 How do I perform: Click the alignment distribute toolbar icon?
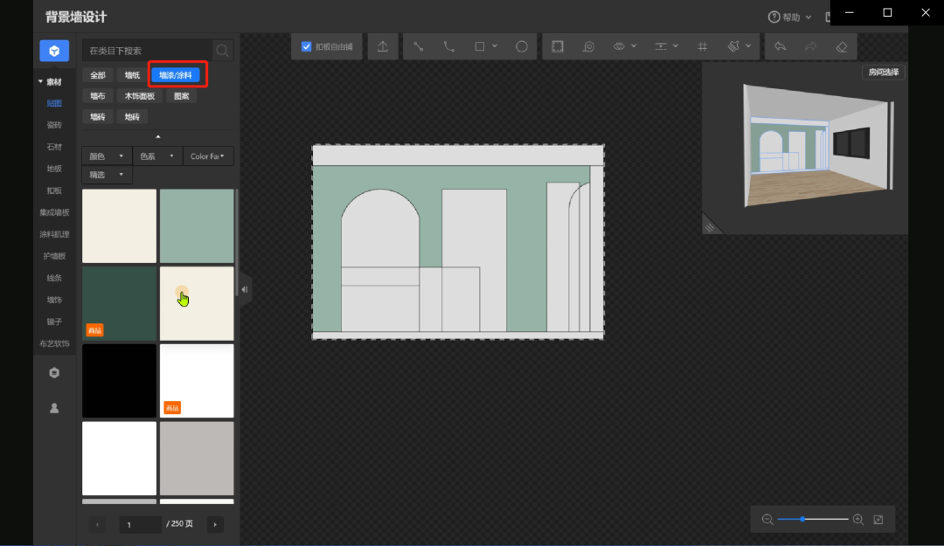pyautogui.click(x=661, y=46)
